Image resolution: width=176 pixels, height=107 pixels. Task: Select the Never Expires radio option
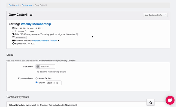37,78
